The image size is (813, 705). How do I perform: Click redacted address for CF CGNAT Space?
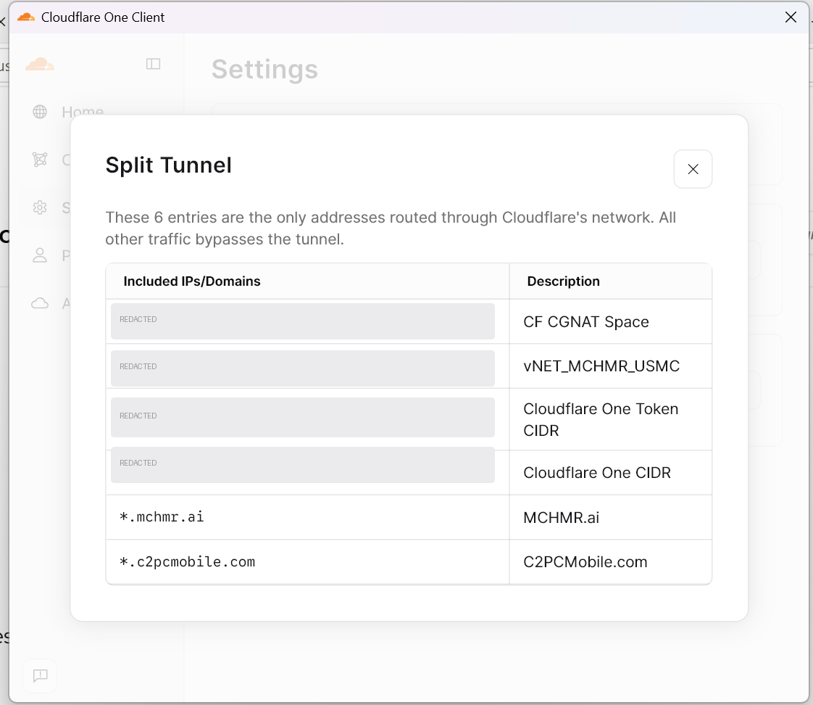[303, 321]
